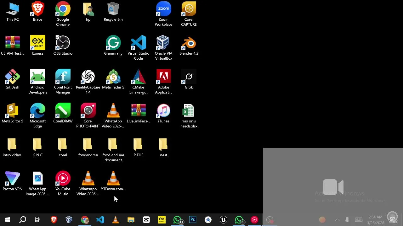
Task: Click the microphone tray icon
Action: pos(347,220)
